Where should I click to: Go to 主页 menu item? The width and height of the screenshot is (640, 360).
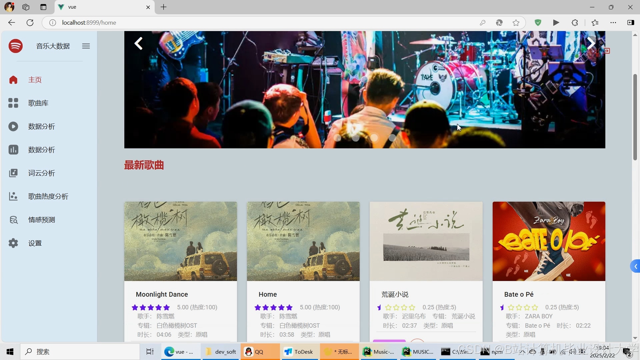pos(35,80)
